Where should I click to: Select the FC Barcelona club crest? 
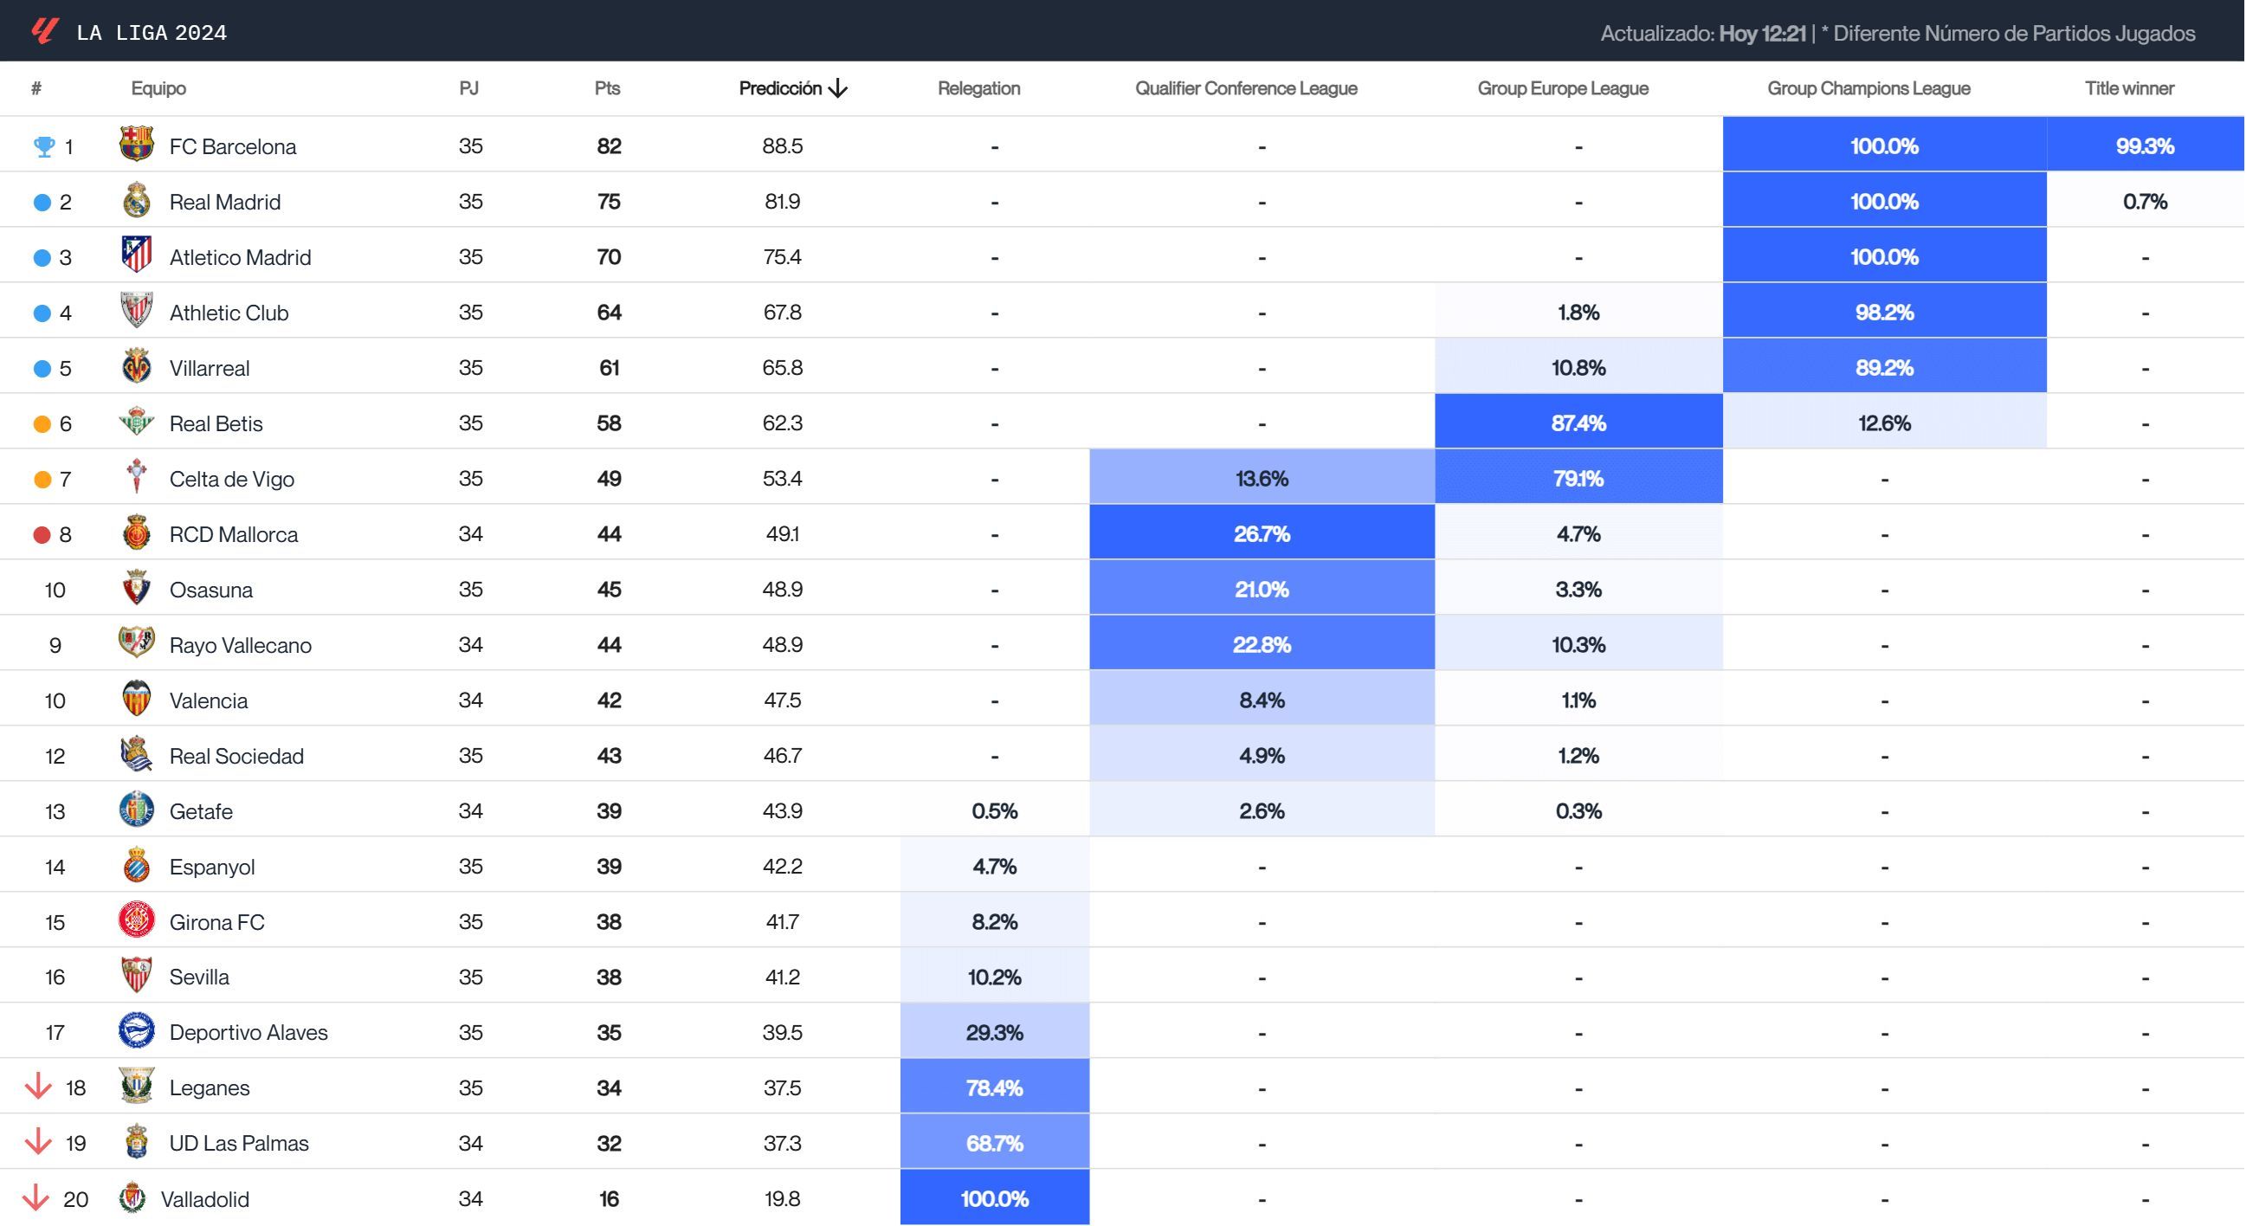[135, 145]
